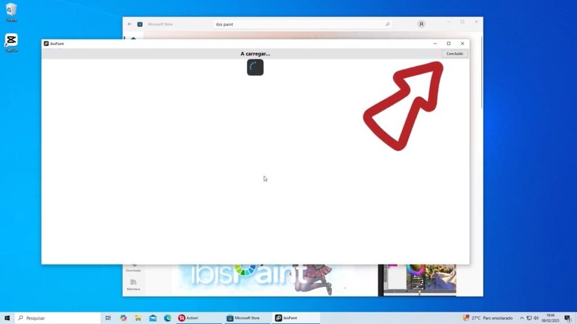Screen dimensions: 577x324
Task: Open network settings from the system tray
Action: (529, 318)
